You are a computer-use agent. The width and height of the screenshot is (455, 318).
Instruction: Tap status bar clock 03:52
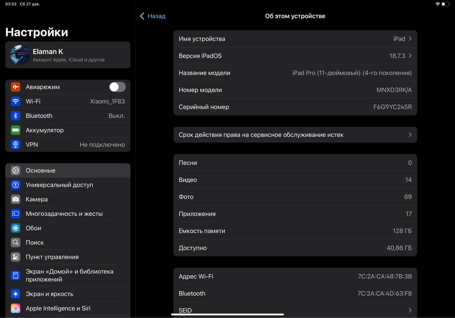click(x=11, y=4)
